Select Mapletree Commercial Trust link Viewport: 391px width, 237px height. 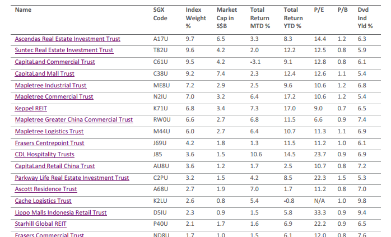[54, 96]
